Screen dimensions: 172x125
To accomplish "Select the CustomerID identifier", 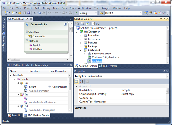I will 38,36.
